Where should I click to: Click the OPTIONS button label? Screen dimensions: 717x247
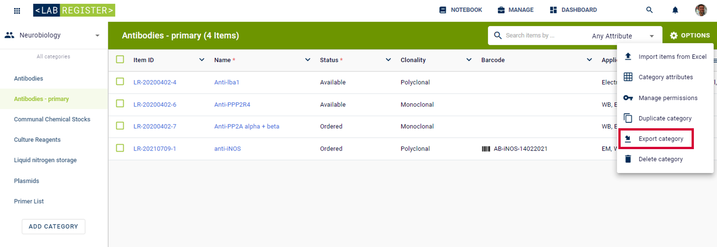(x=695, y=35)
